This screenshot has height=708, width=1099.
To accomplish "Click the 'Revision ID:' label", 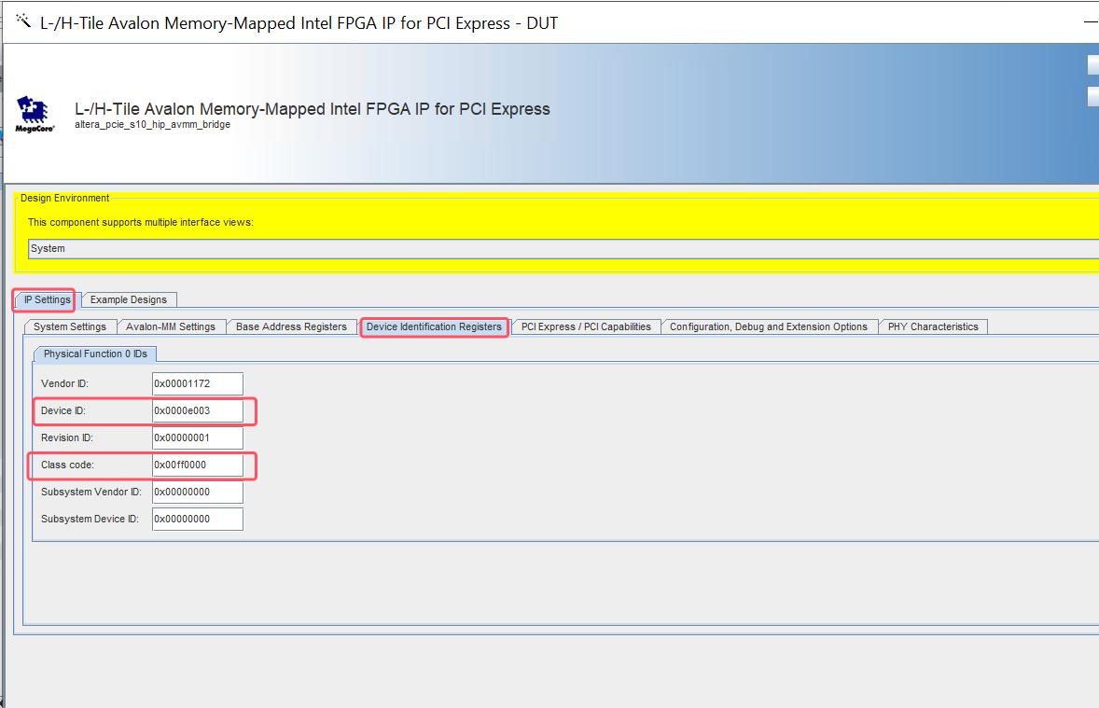I will (66, 437).
